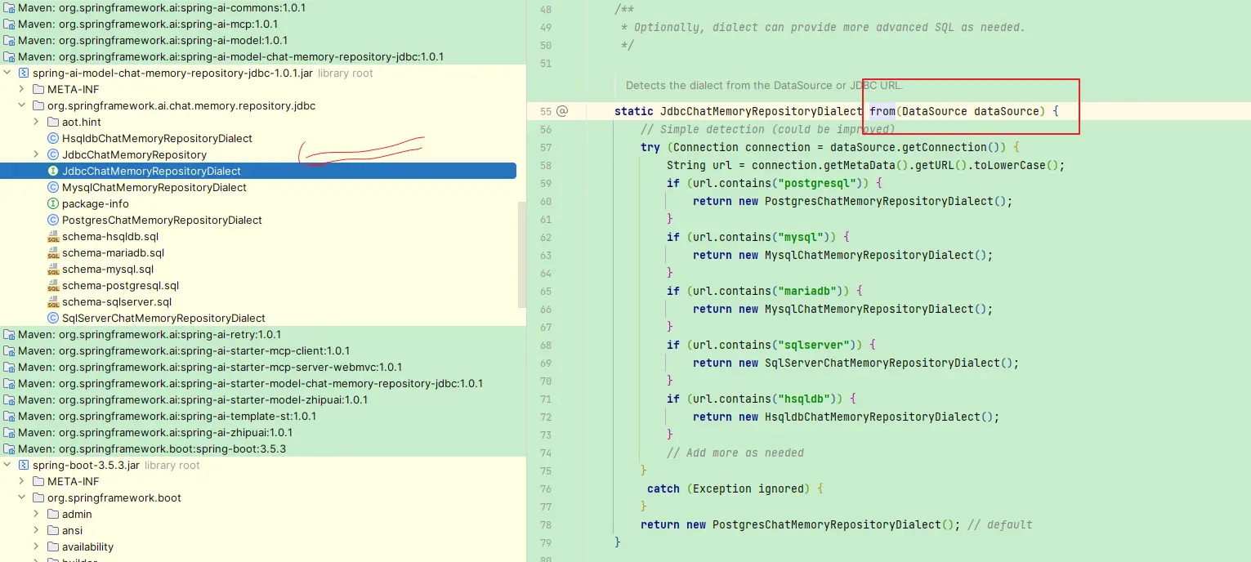Collapse the org.springframework.boot package node
This screenshot has width=1251, height=562.
[21, 498]
